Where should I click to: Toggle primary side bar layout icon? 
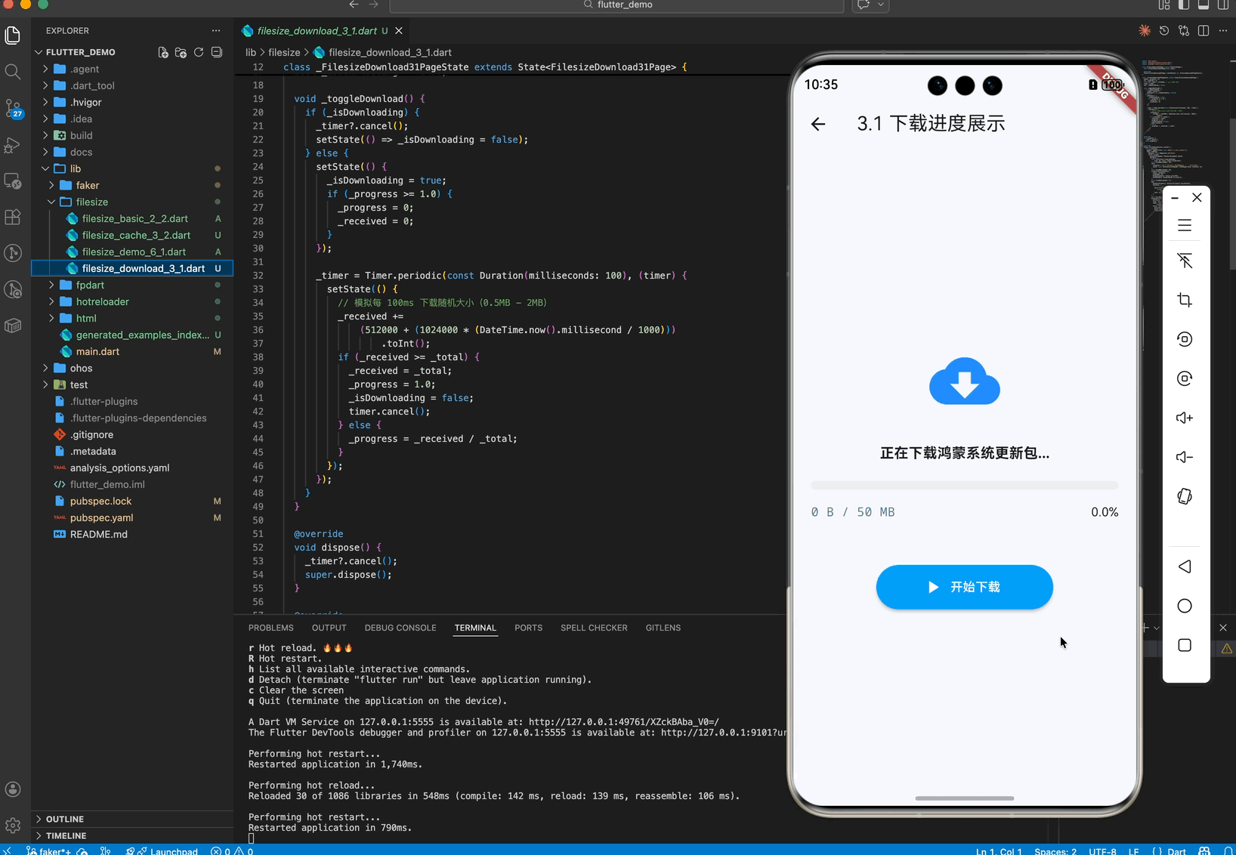pyautogui.click(x=1184, y=5)
